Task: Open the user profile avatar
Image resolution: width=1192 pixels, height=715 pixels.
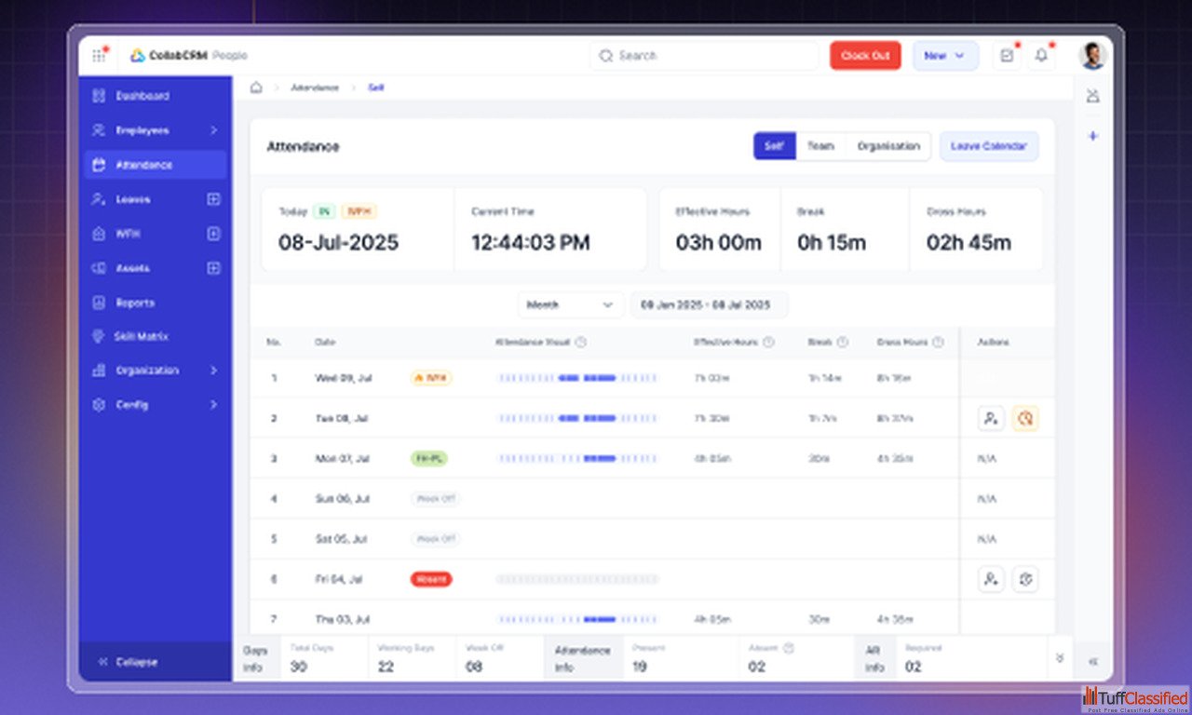Action: click(1092, 56)
